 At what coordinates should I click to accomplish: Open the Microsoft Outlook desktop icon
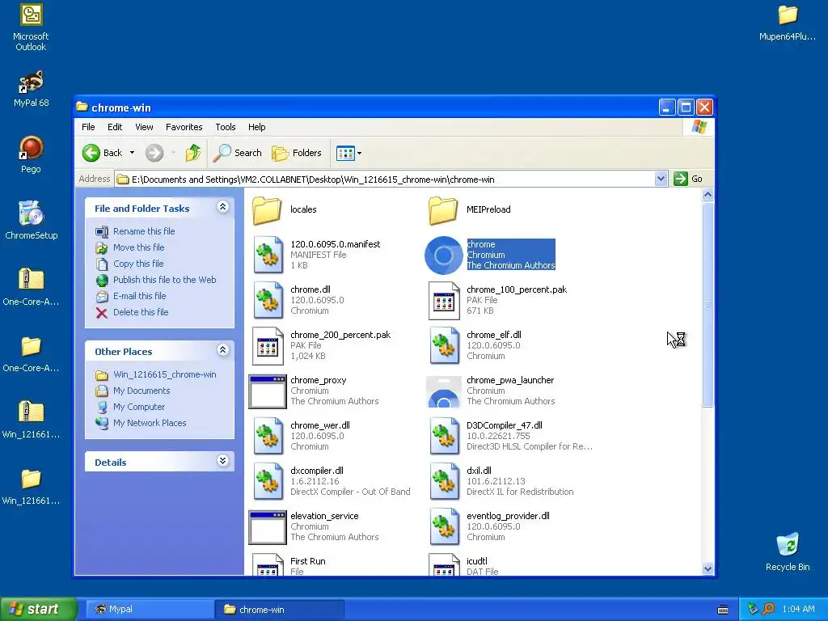coord(31,27)
